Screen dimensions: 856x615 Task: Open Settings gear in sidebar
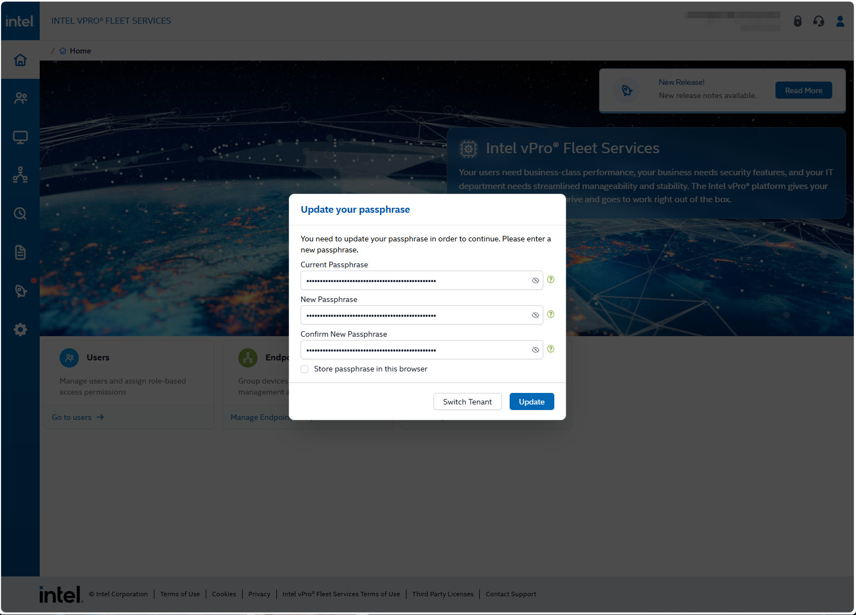[x=20, y=330]
